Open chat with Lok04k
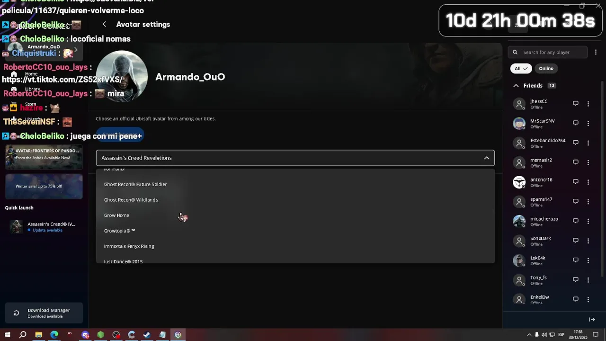The height and width of the screenshot is (341, 606). (x=576, y=260)
